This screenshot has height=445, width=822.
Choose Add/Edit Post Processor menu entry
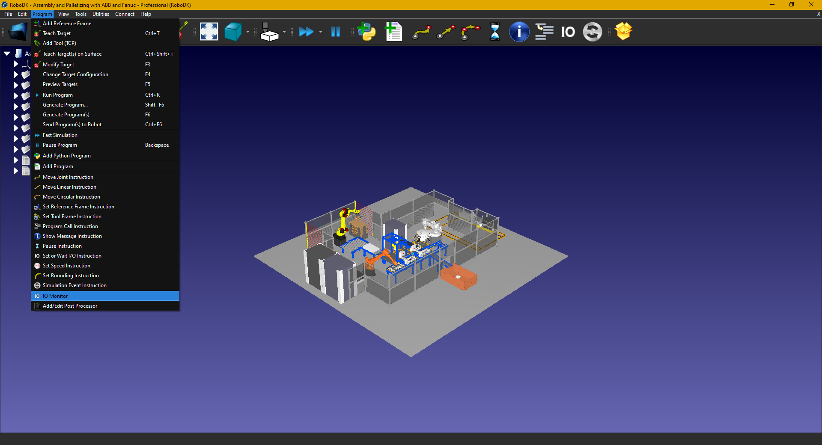point(70,306)
